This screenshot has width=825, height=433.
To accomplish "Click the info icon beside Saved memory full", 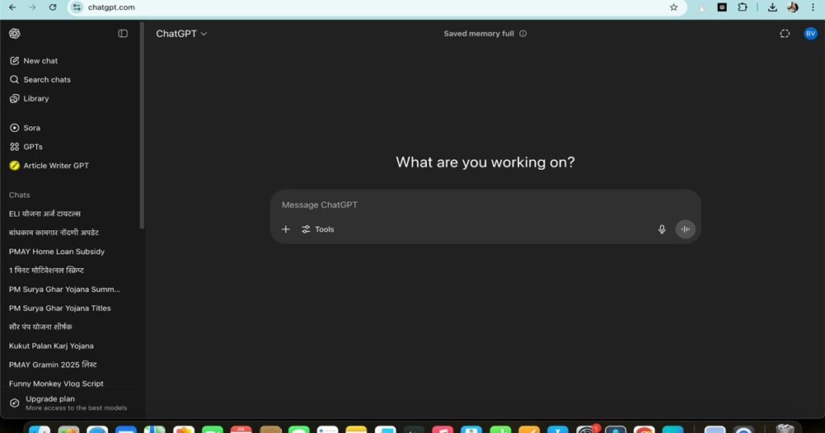I will 523,34.
